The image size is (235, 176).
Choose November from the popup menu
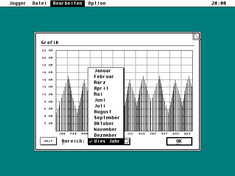pos(106,129)
